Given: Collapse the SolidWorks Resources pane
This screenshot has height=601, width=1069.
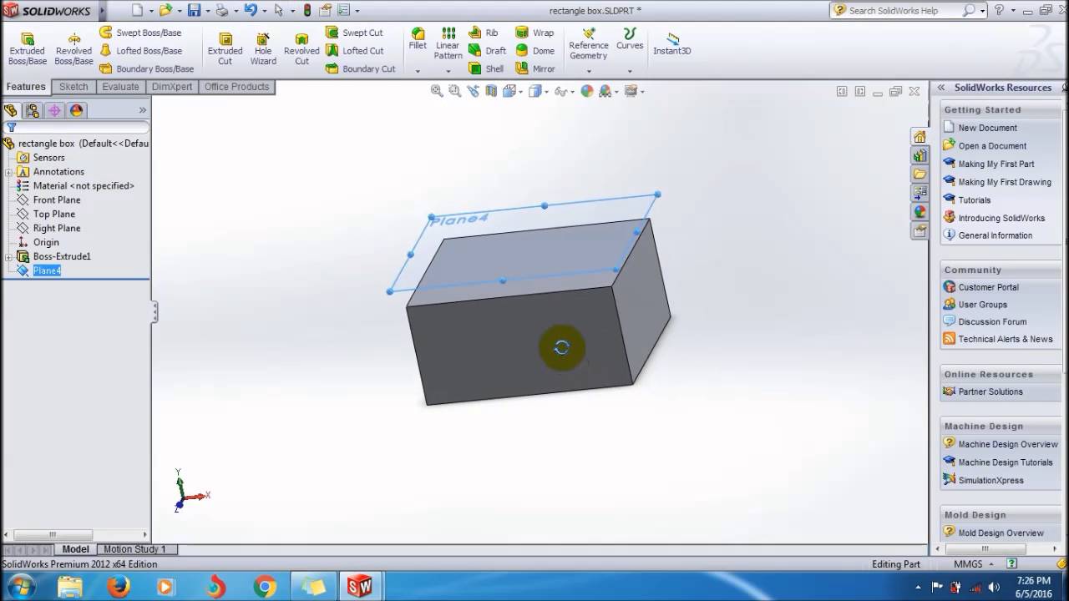Looking at the screenshot, I should pos(940,88).
